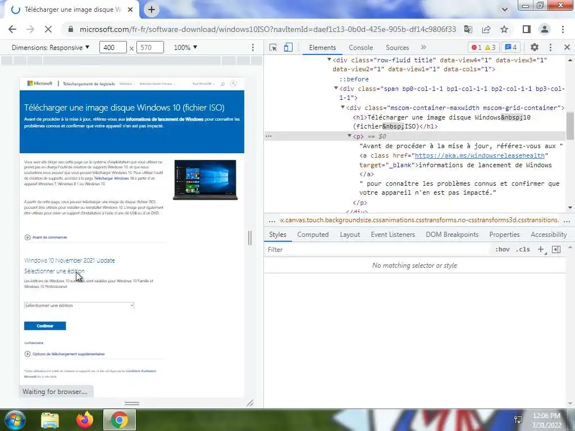
Task: Click the red error count badge
Action: coord(476,47)
